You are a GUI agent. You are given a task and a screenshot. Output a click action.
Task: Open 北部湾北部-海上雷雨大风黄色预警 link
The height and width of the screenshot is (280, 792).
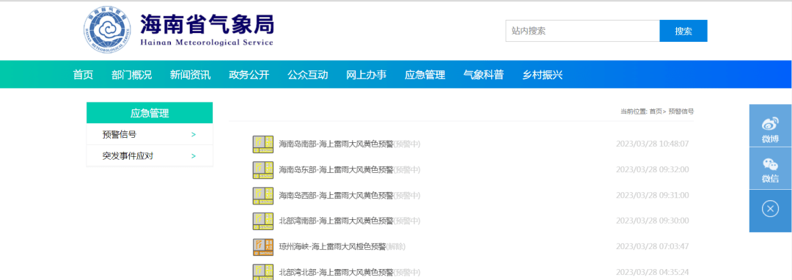click(336, 273)
